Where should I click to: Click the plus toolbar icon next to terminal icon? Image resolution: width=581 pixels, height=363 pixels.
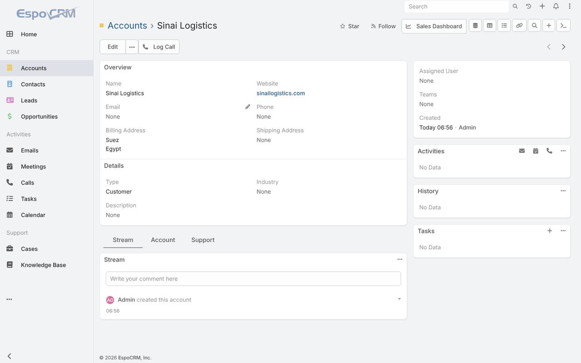click(x=549, y=26)
